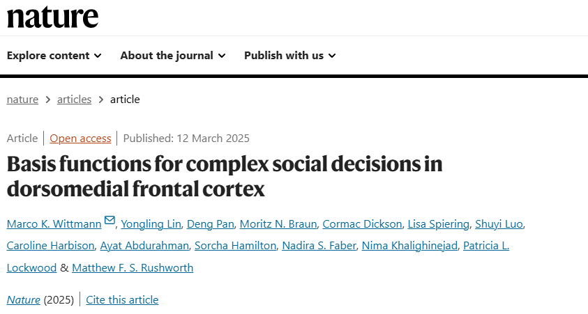This screenshot has width=588, height=314.
Task: View author Yongling Lin
Action: click(151, 223)
